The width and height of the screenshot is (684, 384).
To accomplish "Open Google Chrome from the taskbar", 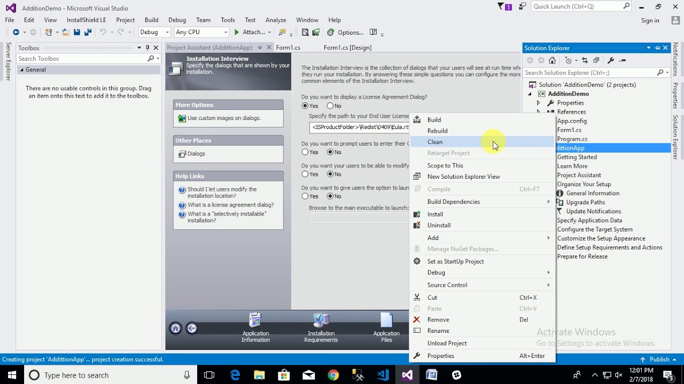I will [333, 375].
